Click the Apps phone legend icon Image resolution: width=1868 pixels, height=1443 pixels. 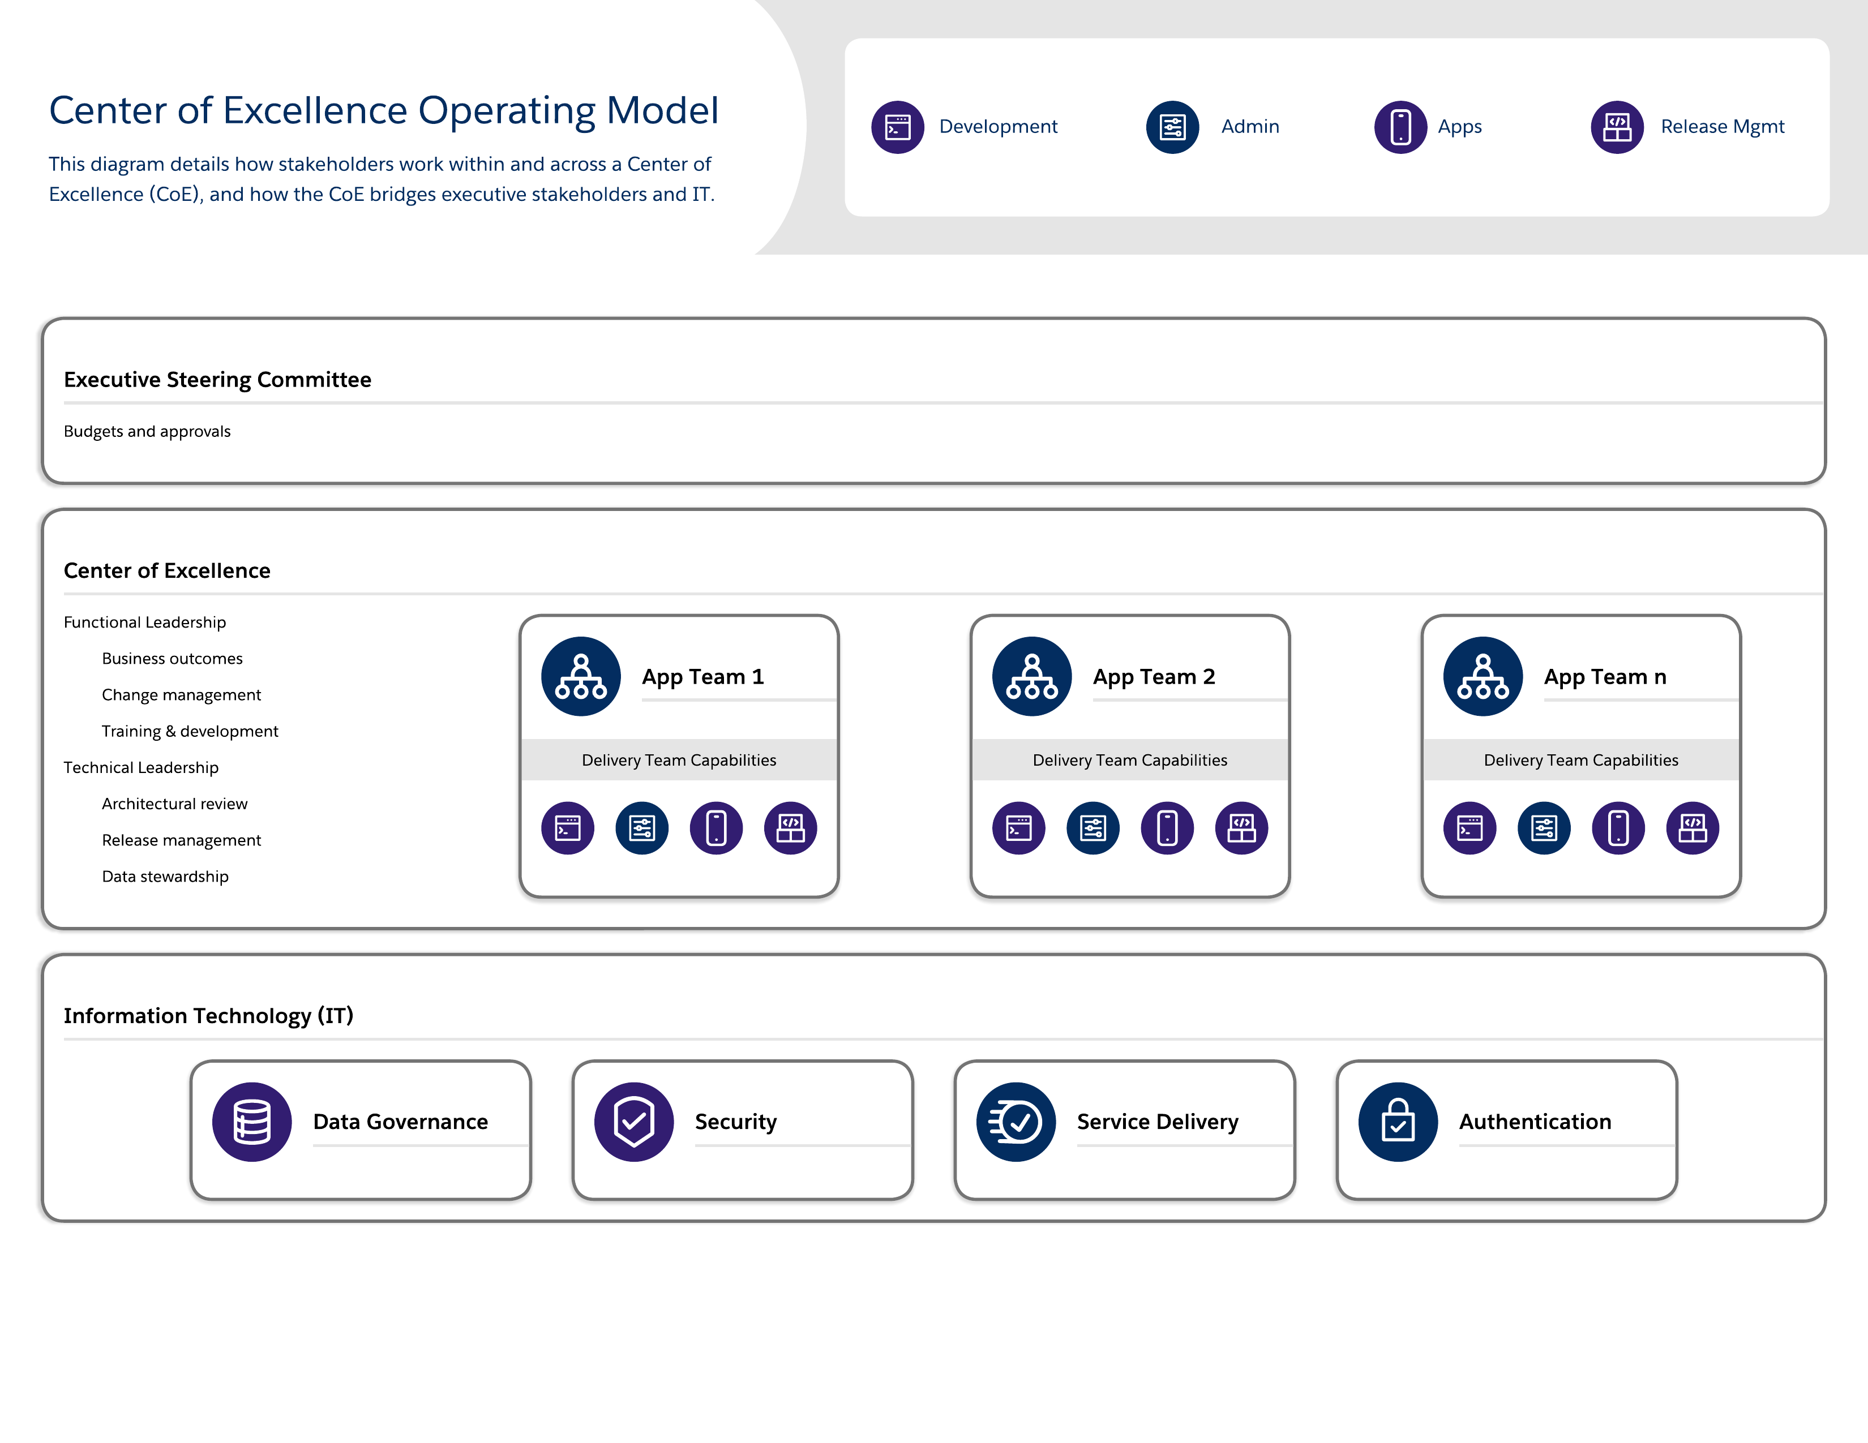pyautogui.click(x=1400, y=127)
